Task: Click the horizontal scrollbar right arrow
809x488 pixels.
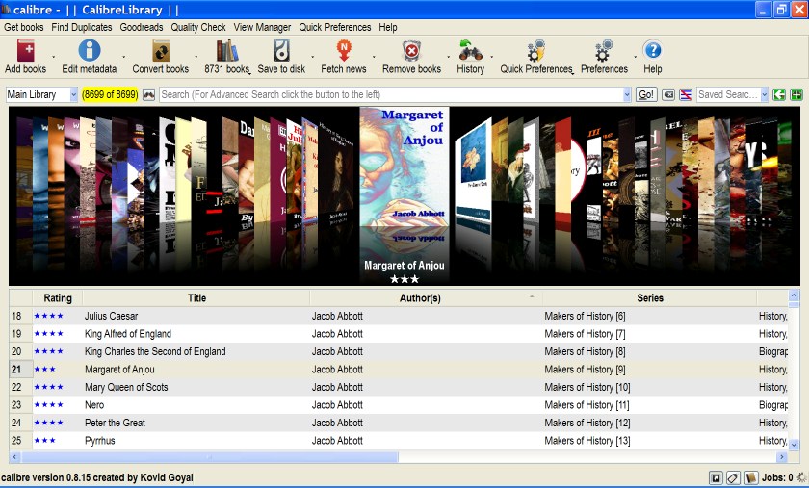Action: (782, 457)
